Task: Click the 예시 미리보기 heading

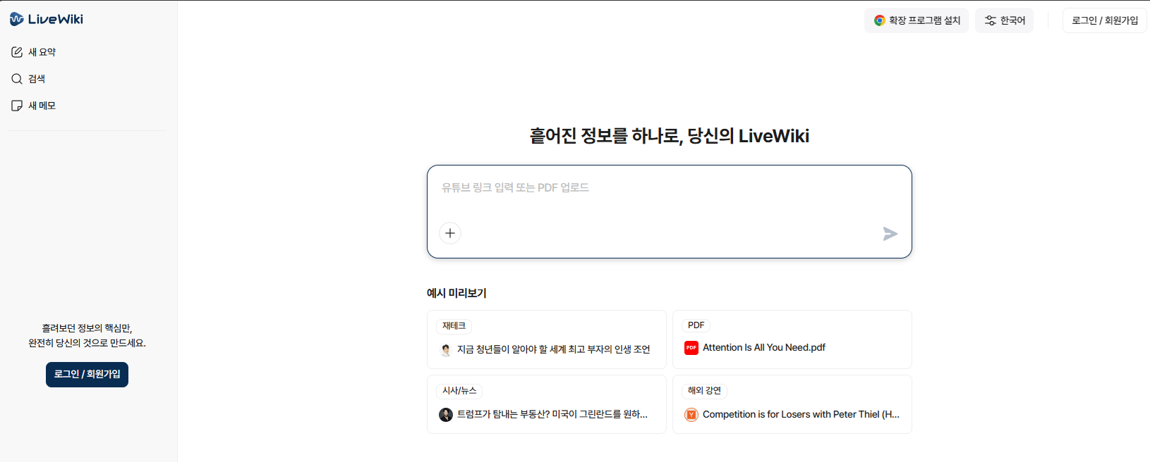Action: pos(456,293)
